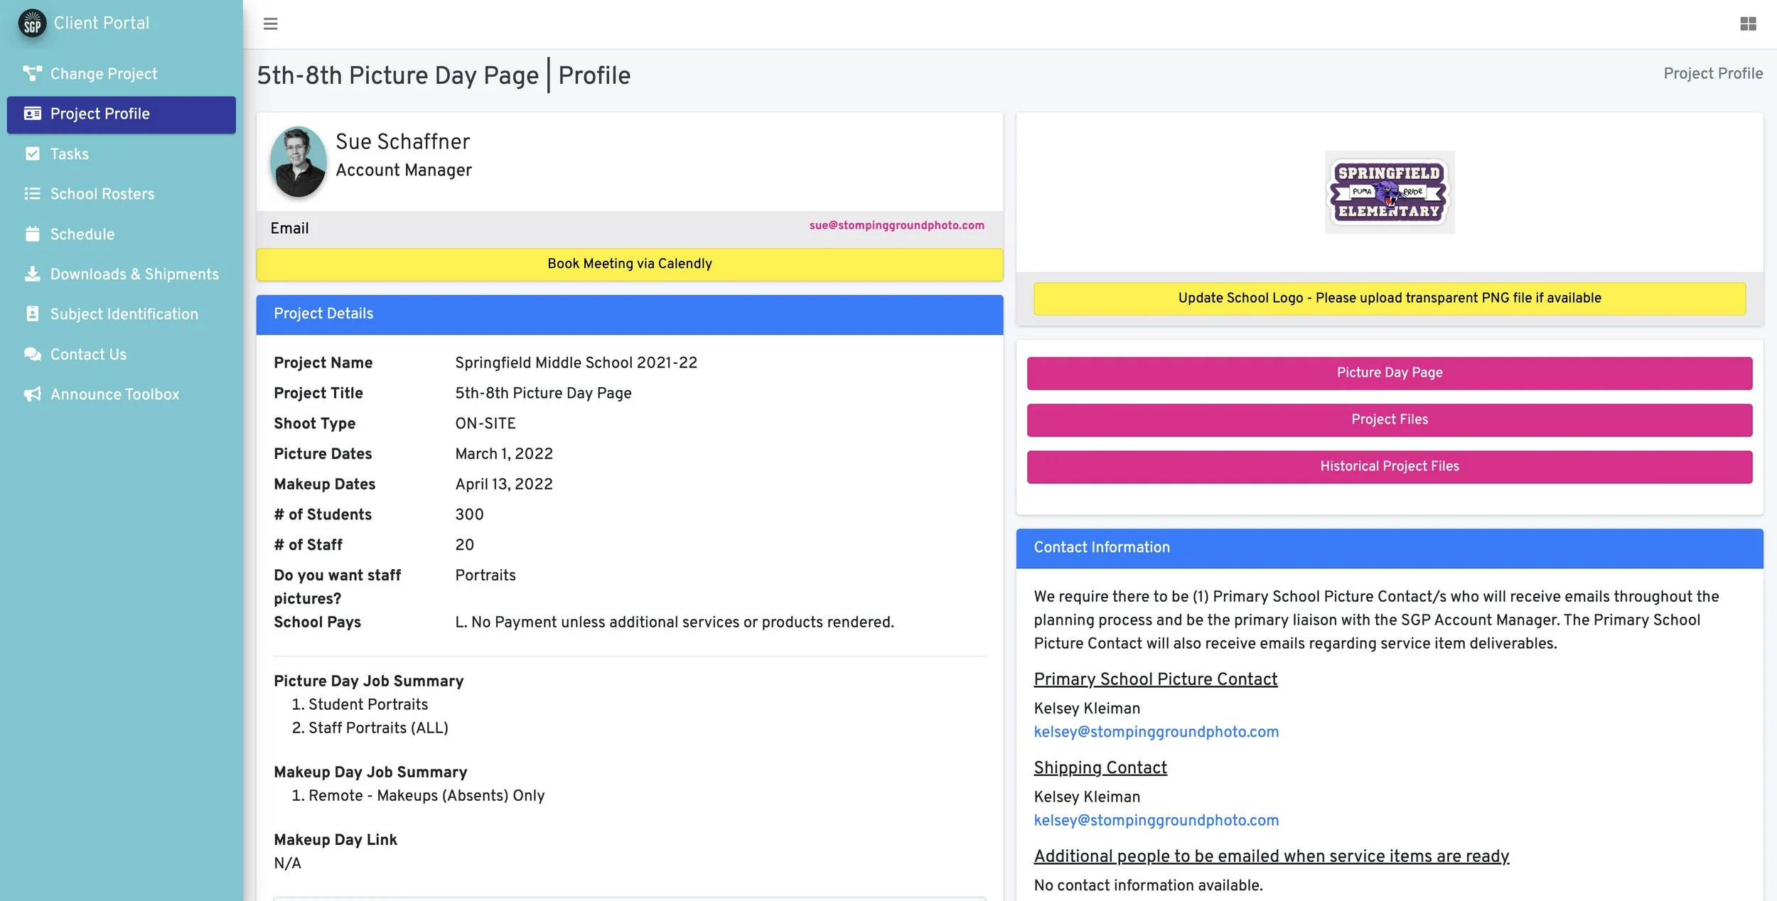The width and height of the screenshot is (1777, 901).
Task: Click sue@stompinggroundphoto.com email link
Action: coord(896,225)
